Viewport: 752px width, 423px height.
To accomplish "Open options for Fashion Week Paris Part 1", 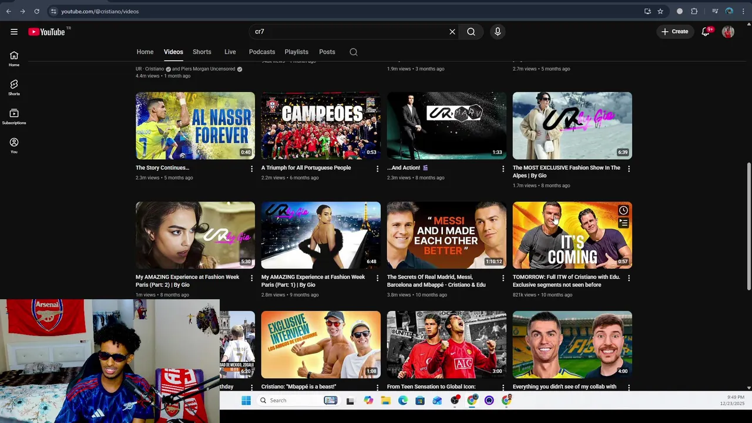I will click(x=377, y=278).
